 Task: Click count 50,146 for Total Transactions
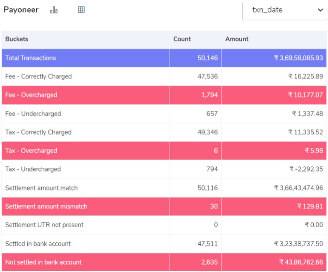click(x=208, y=58)
